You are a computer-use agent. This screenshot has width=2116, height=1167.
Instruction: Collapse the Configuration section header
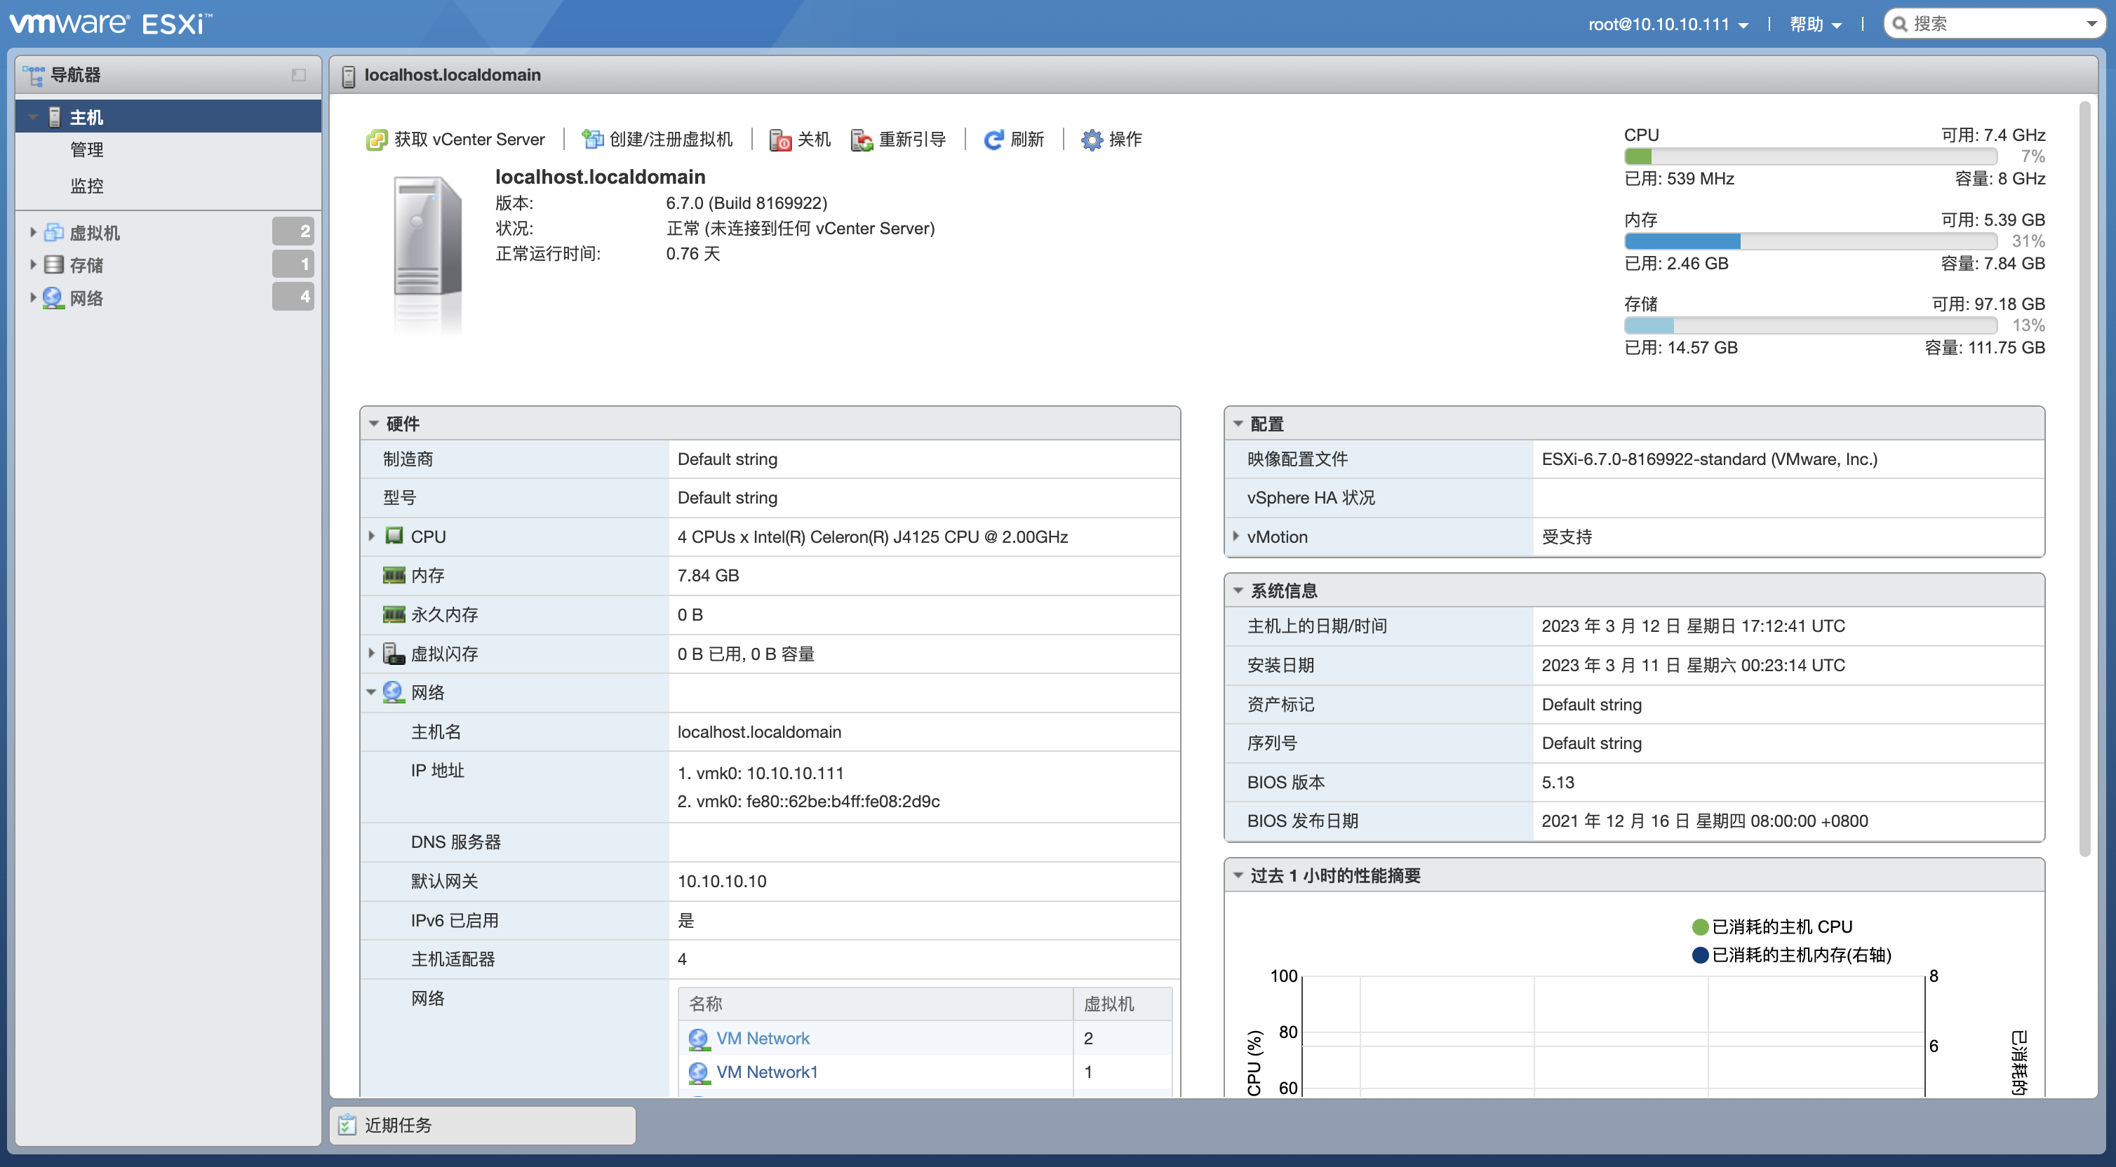(x=1238, y=424)
